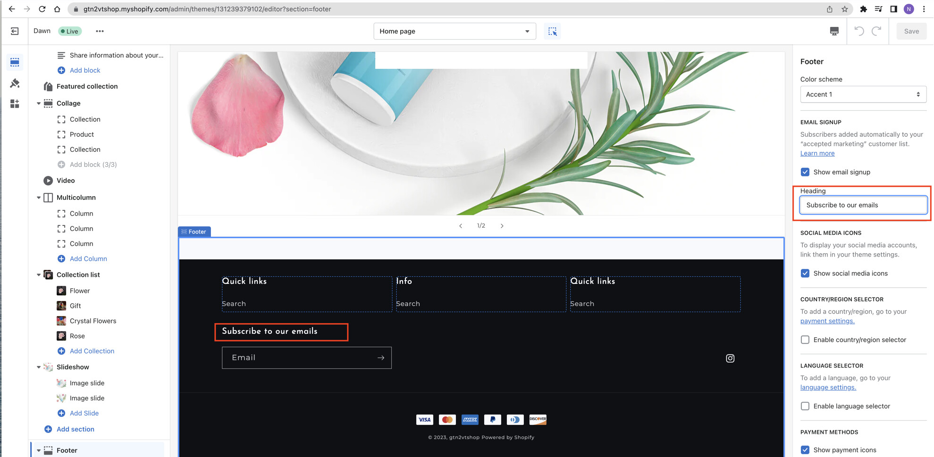The width and height of the screenshot is (934, 457).
Task: Reload the browser page
Action: tap(42, 9)
